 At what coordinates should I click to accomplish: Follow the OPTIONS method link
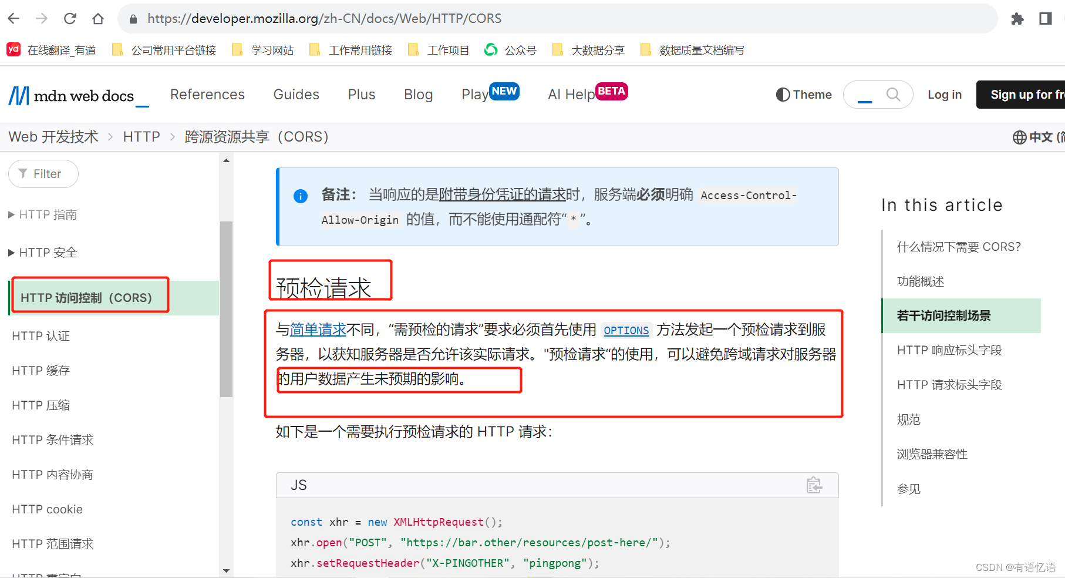[626, 330]
